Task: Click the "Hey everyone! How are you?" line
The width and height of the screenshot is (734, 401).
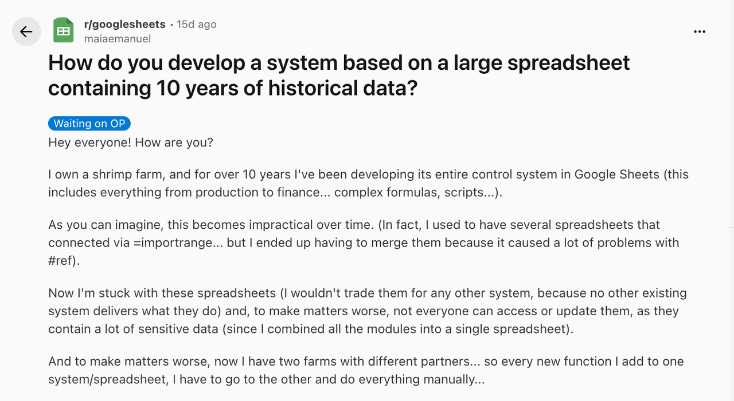Action: click(x=131, y=142)
